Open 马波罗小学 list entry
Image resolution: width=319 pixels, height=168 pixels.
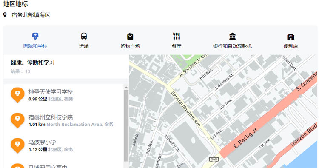coord(63,145)
